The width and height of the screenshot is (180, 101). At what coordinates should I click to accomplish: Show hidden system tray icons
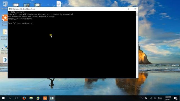click(x=142, y=98)
